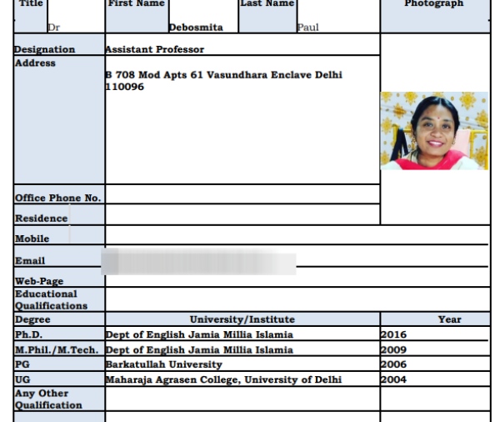The width and height of the screenshot is (500, 422).
Task: Click the 'Any Other Qualification' label
Action: (48, 399)
